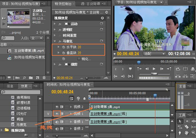
Task: Select the Pen tool
Action: coord(180,133)
